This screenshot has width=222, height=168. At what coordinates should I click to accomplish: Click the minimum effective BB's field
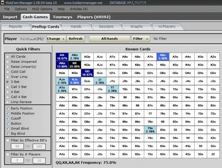(x=17, y=146)
